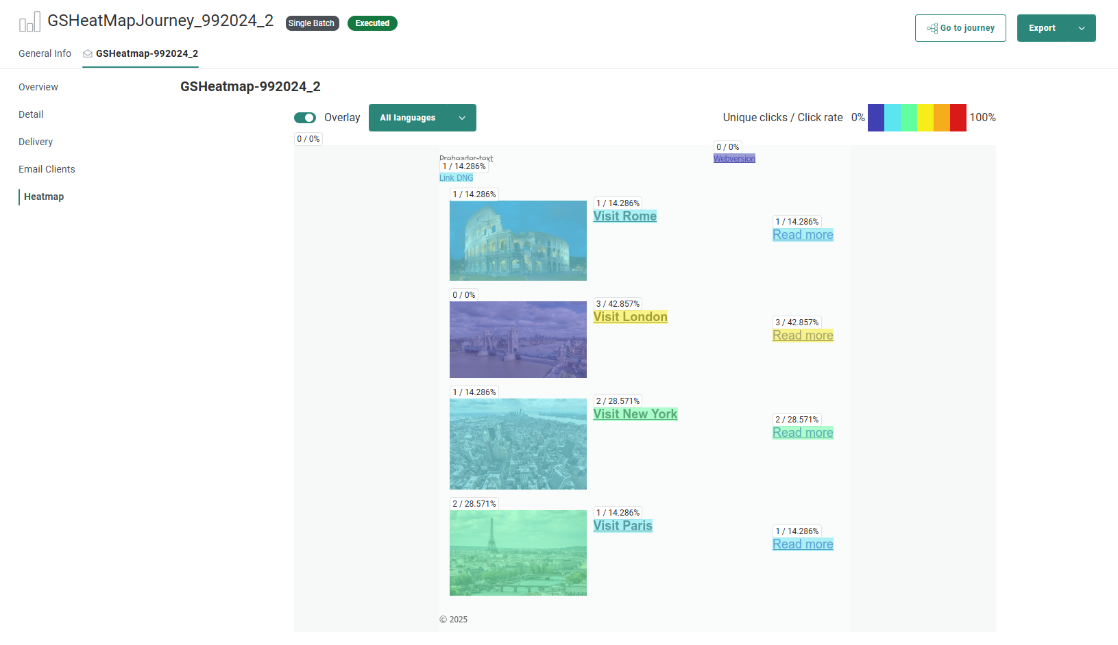Open the All languages dropdown
Screen dimensions: 1118x645
pos(422,118)
